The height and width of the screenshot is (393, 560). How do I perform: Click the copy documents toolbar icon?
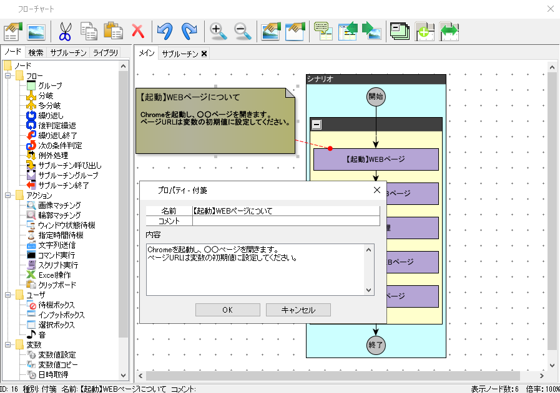[89, 31]
